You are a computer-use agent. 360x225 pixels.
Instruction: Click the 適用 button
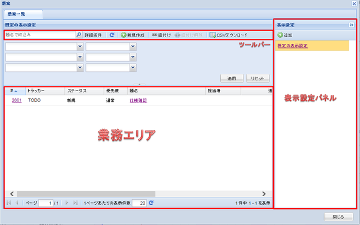pyautogui.click(x=232, y=78)
